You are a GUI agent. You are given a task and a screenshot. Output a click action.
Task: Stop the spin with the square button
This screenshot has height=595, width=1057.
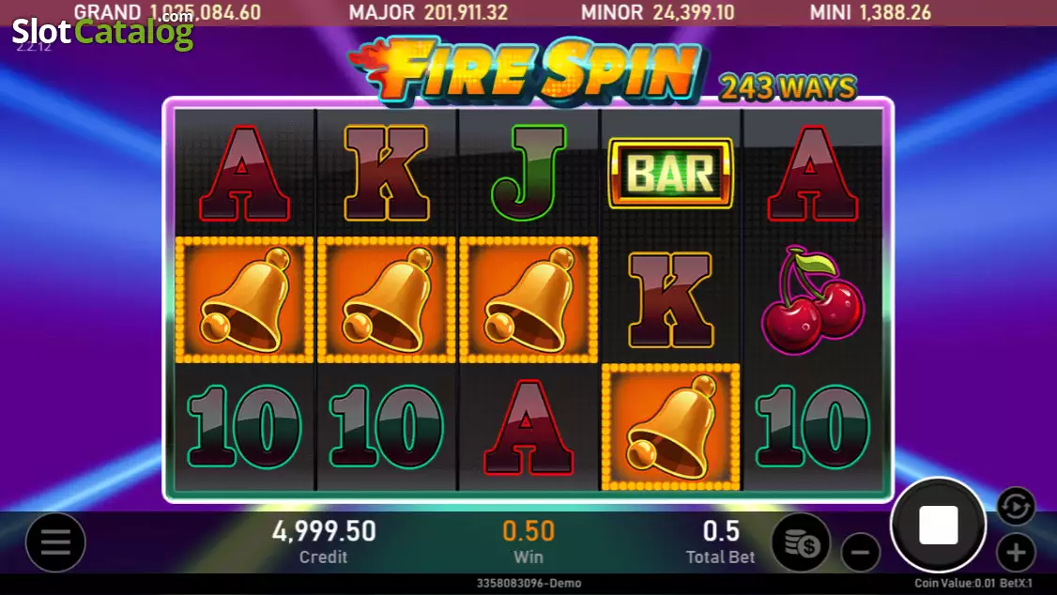938,525
